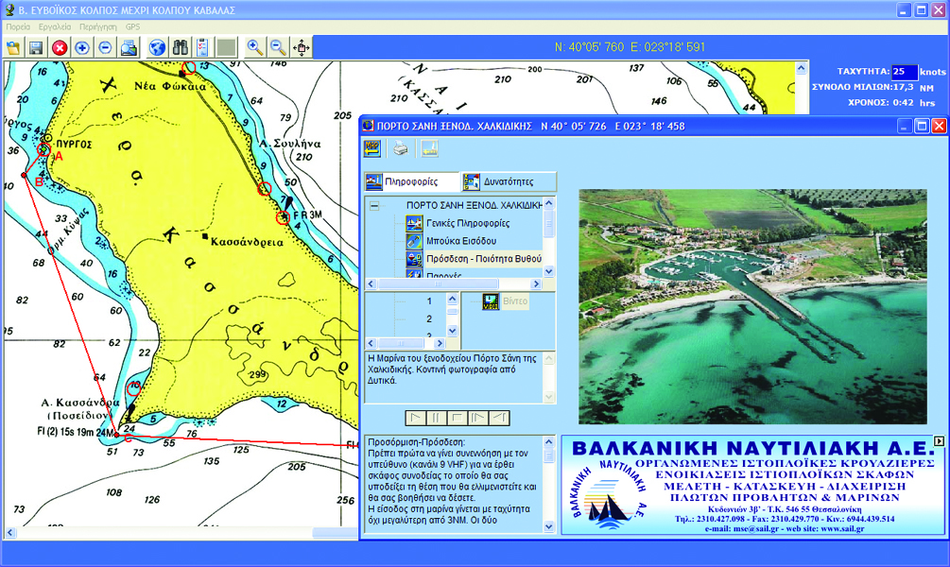Click the Βίντεο video icon
950x567 pixels.
click(491, 301)
